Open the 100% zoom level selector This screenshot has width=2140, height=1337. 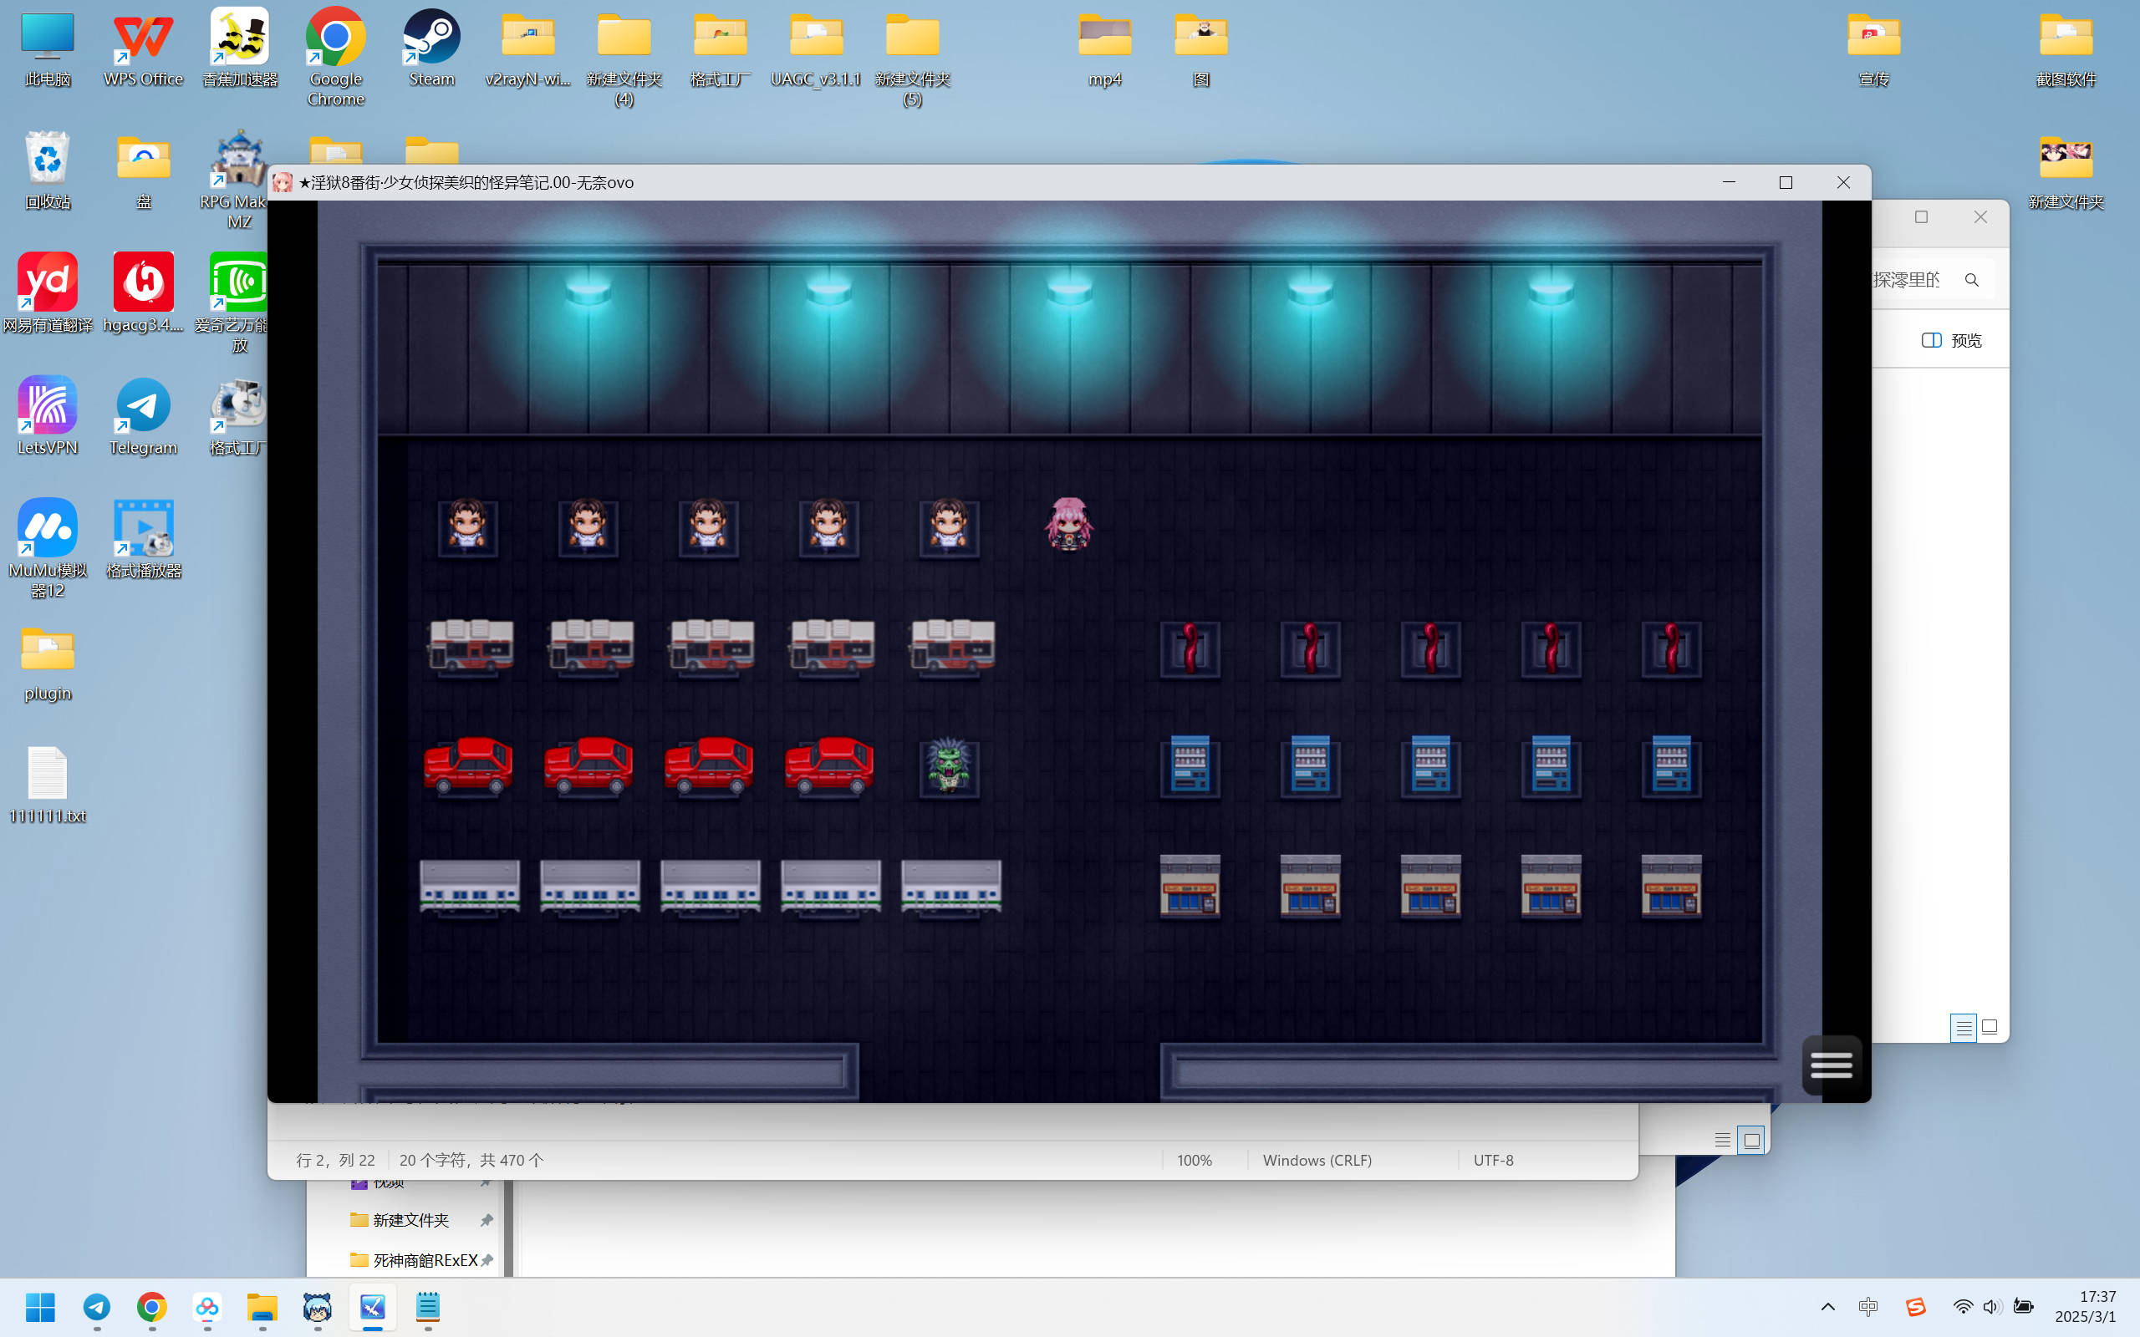coord(1194,1160)
